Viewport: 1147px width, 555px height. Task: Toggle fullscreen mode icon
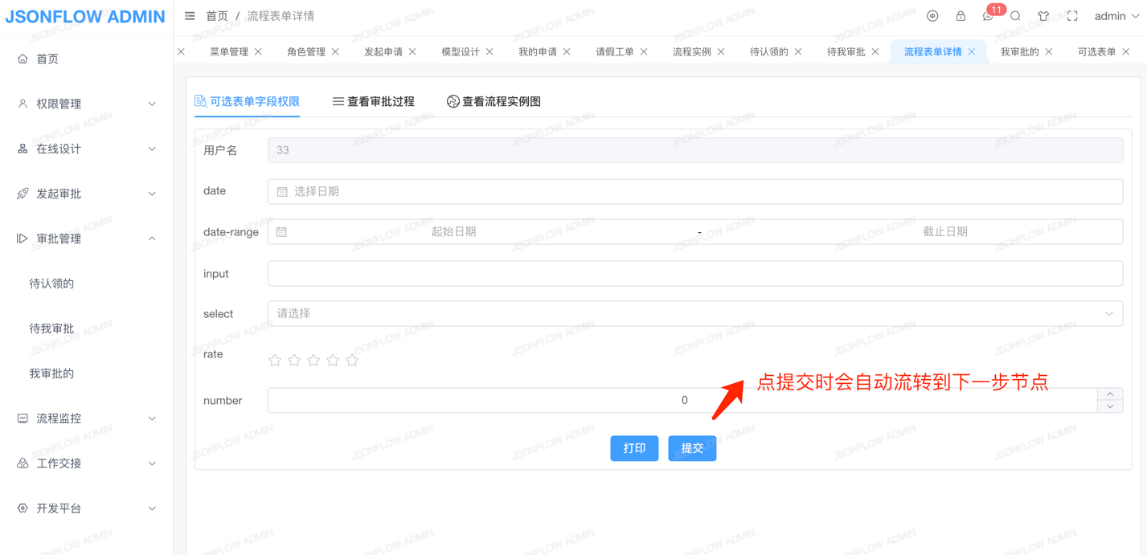pyautogui.click(x=1072, y=16)
